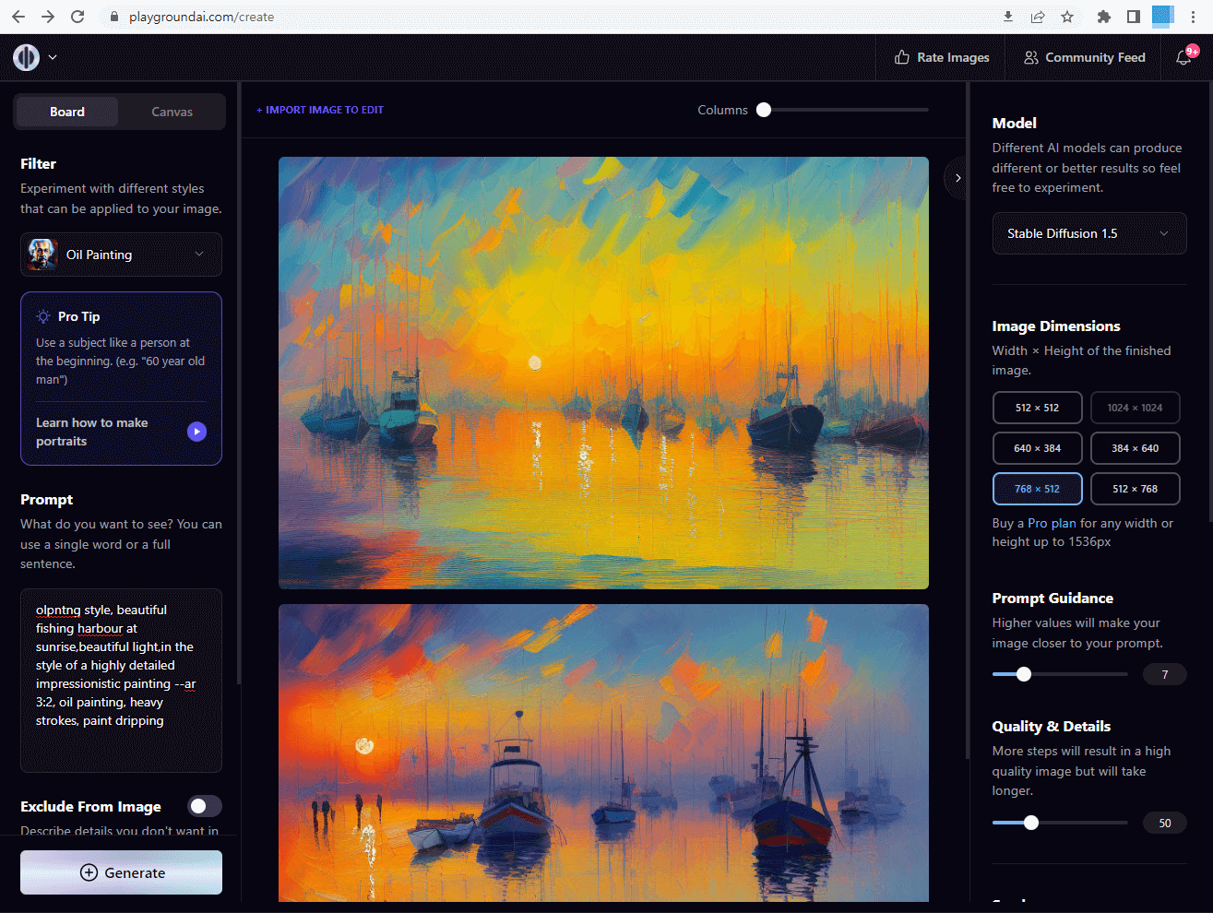Viewport: 1213px width, 913px height.
Task: Adjust the Columns slider handle
Action: coord(764,110)
